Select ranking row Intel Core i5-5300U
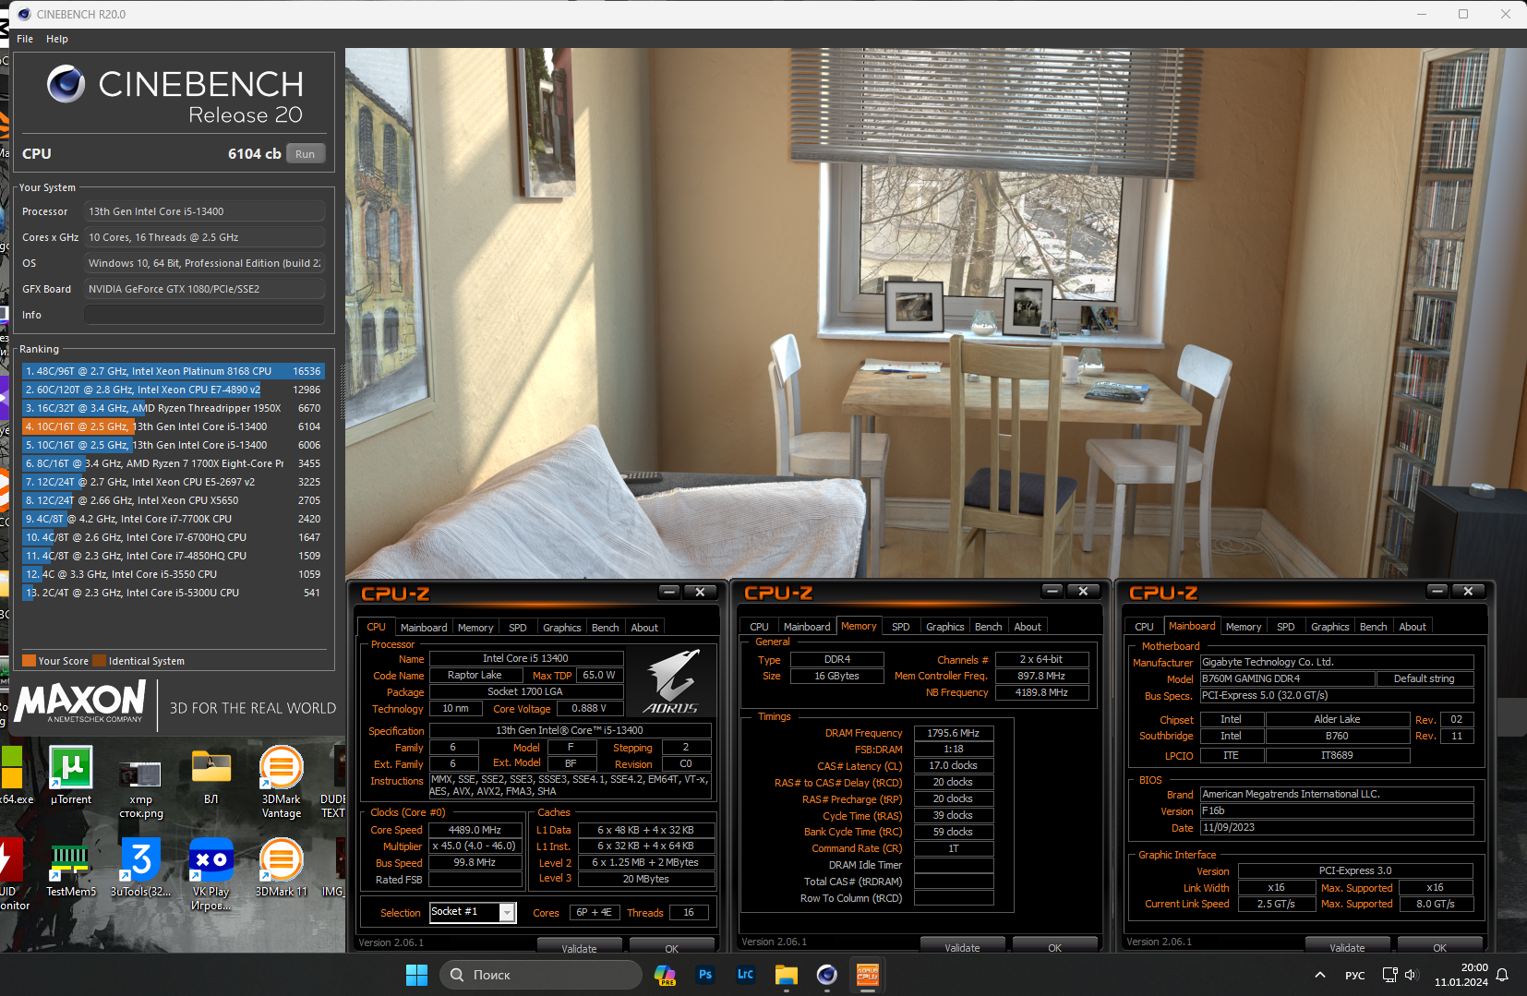The height and width of the screenshot is (996, 1527). (173, 593)
